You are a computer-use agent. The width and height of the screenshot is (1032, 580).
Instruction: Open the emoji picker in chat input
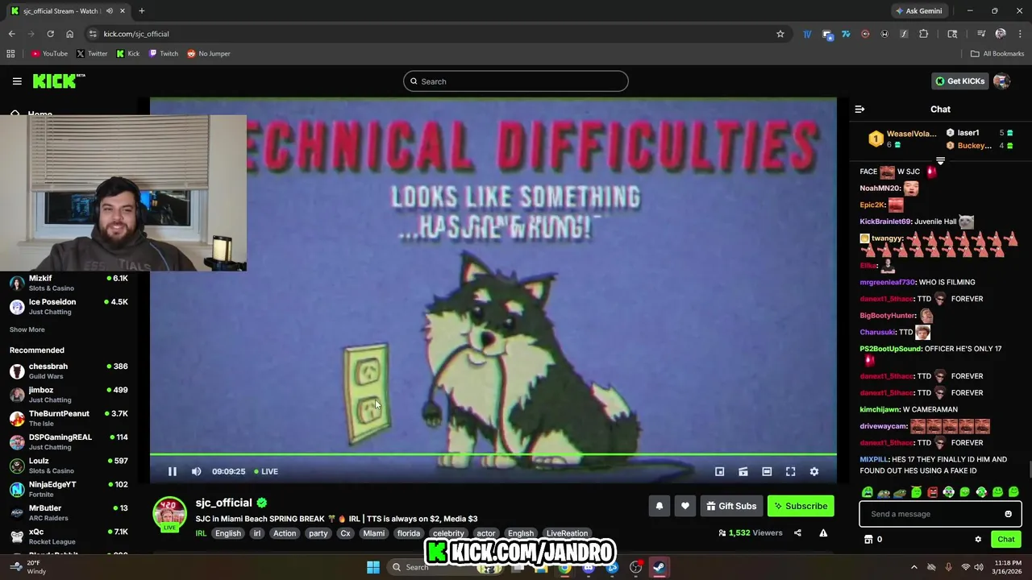[1008, 514]
